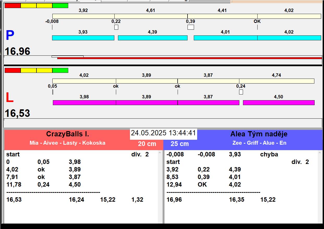The image size is (324, 229).
Task: Click the date and time display
Action: point(163,133)
